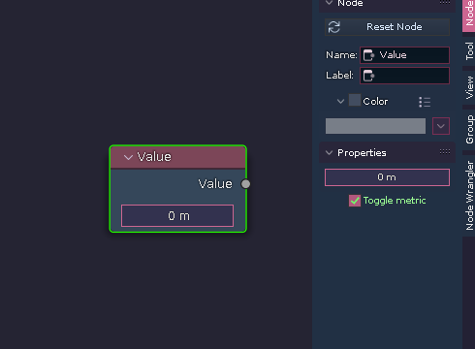
Task: Click the gray node color swatch
Action: (375, 126)
